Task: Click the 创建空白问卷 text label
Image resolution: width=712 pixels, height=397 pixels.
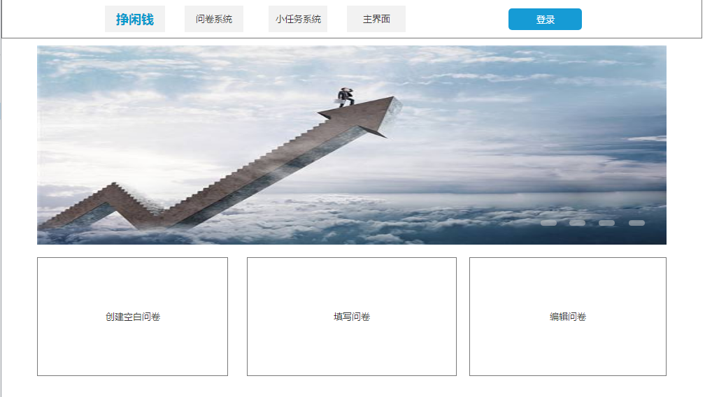Action: (133, 317)
